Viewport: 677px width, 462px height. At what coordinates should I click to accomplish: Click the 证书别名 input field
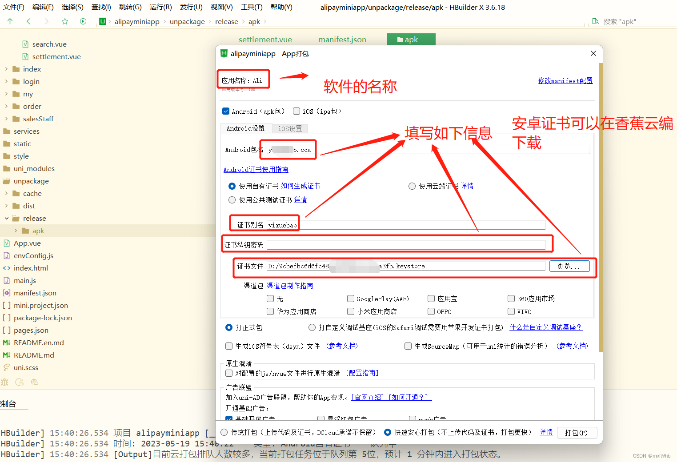(x=406, y=225)
